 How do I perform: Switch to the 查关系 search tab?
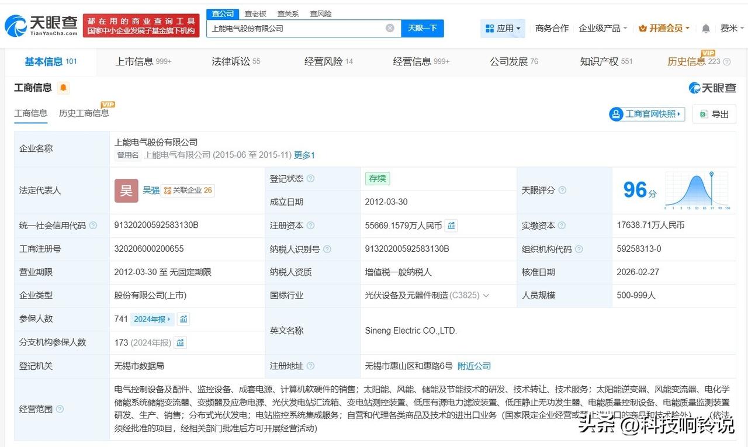tap(288, 13)
